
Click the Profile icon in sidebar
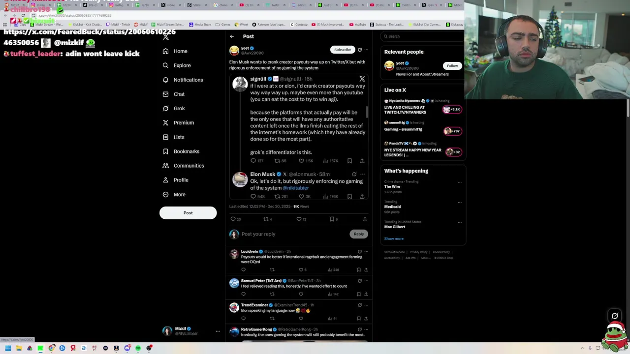[165, 180]
